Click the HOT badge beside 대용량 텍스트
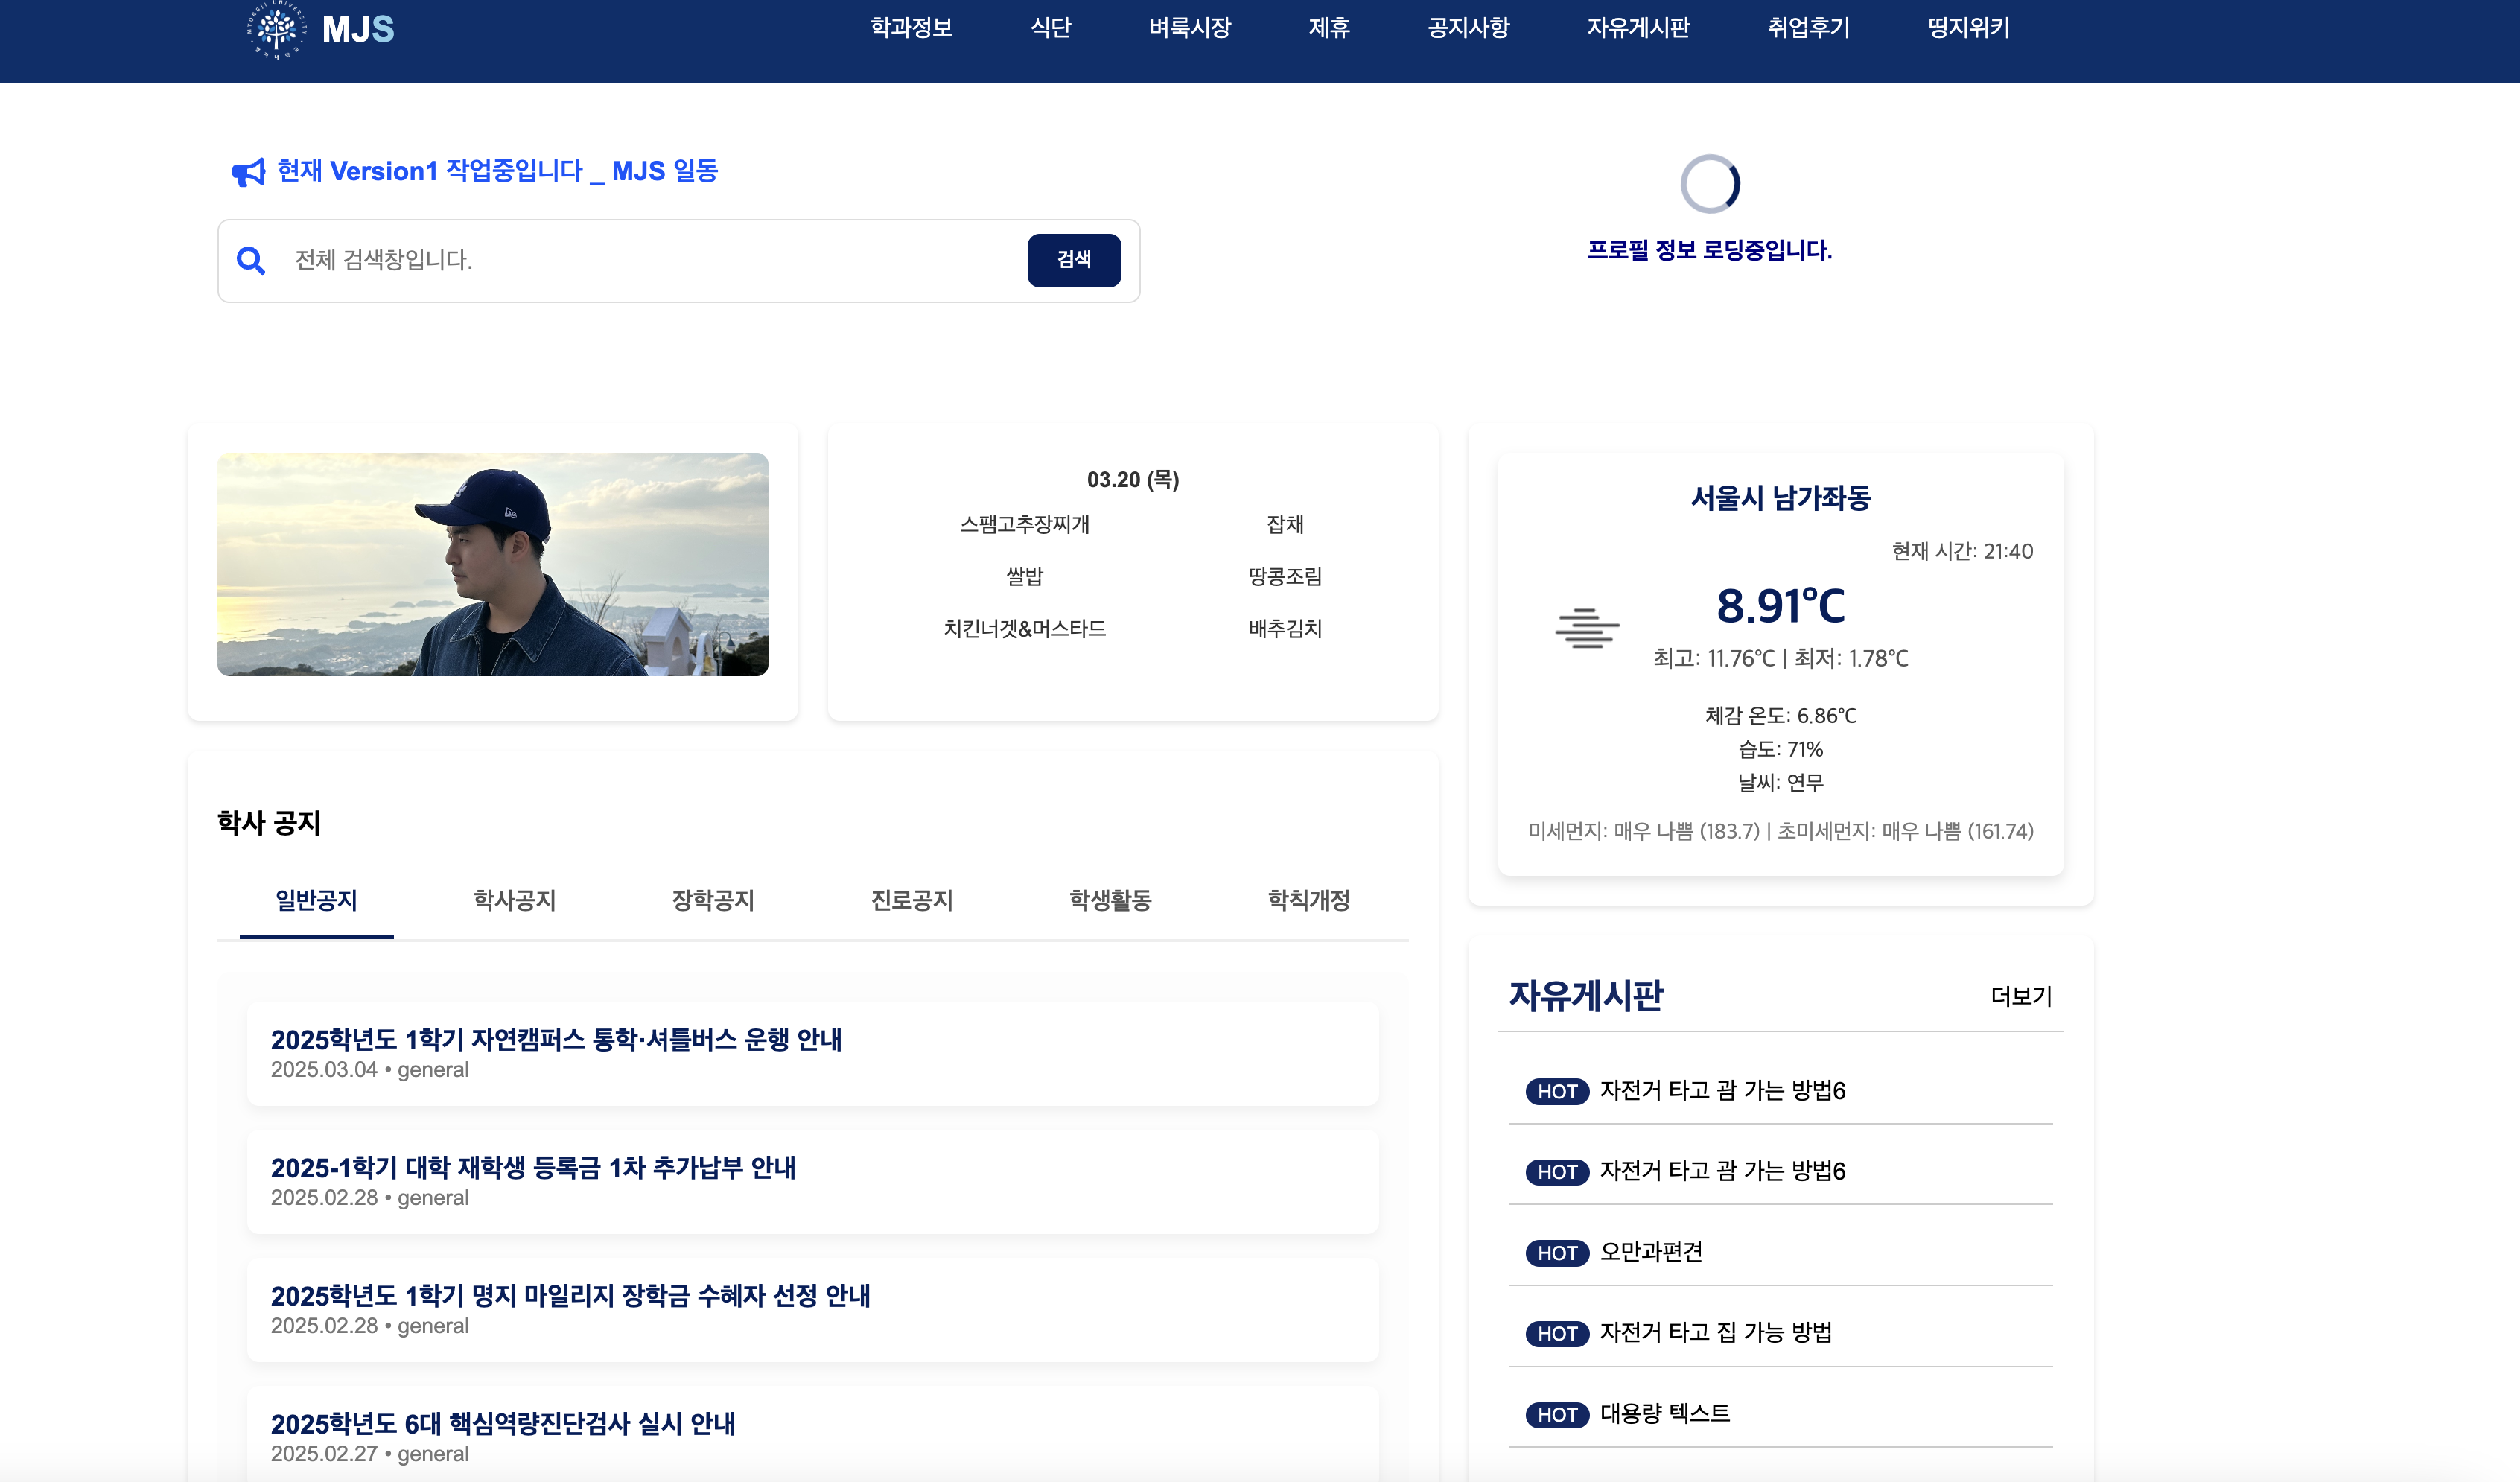The height and width of the screenshot is (1482, 2520). pos(1556,1415)
